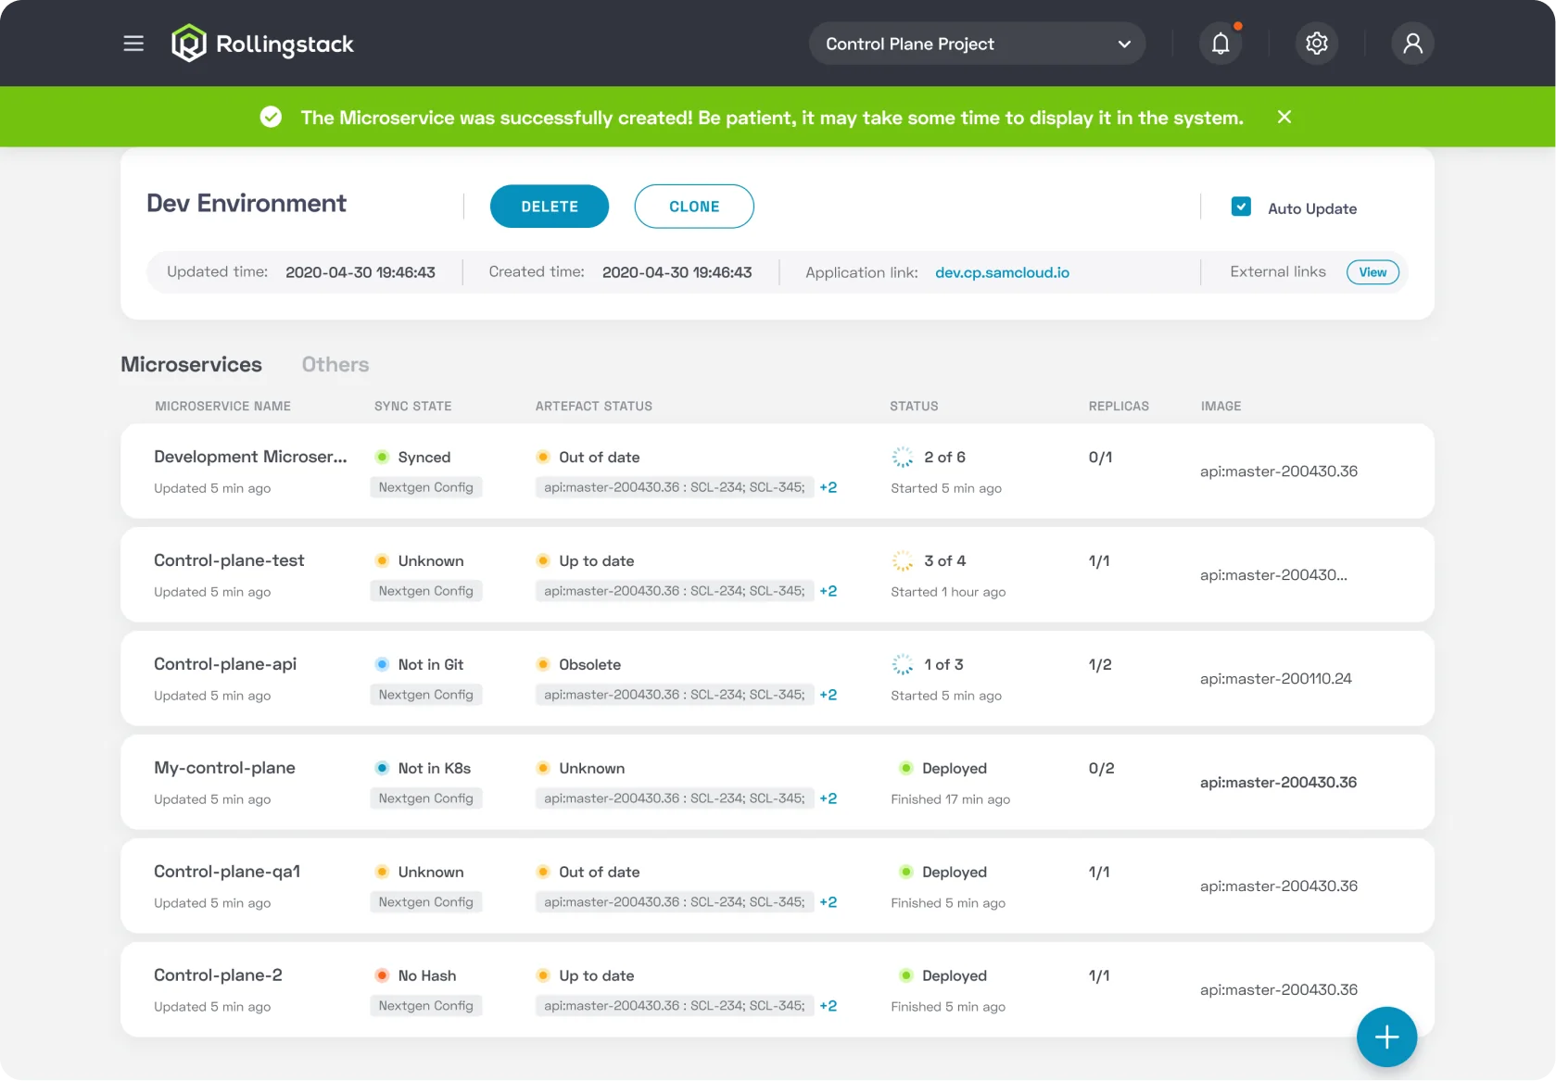Open the hamburger navigation menu
The image size is (1556, 1081).
(x=133, y=44)
